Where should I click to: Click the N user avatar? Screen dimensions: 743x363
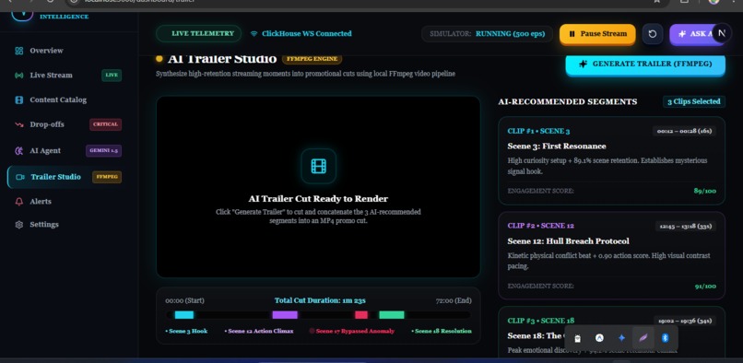click(x=721, y=33)
